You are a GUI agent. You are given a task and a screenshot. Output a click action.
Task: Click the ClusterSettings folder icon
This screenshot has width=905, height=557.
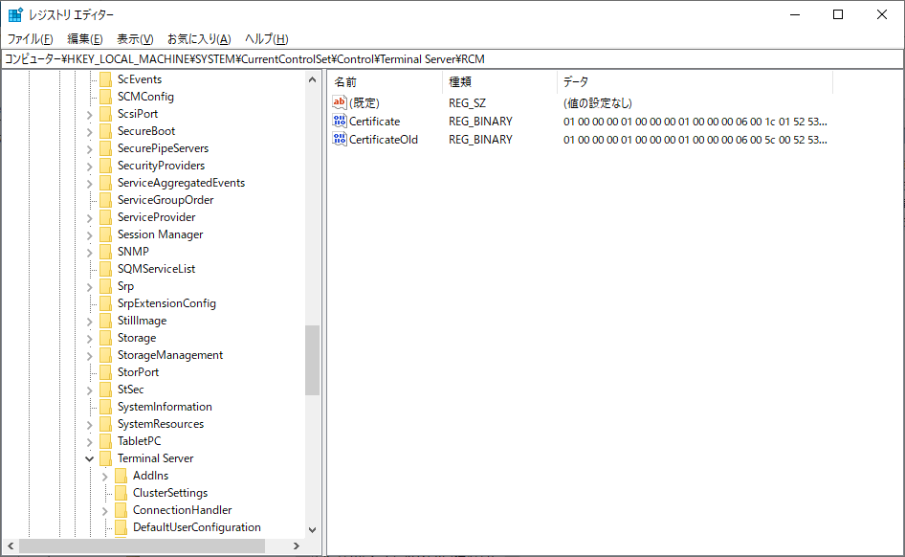coord(121,493)
